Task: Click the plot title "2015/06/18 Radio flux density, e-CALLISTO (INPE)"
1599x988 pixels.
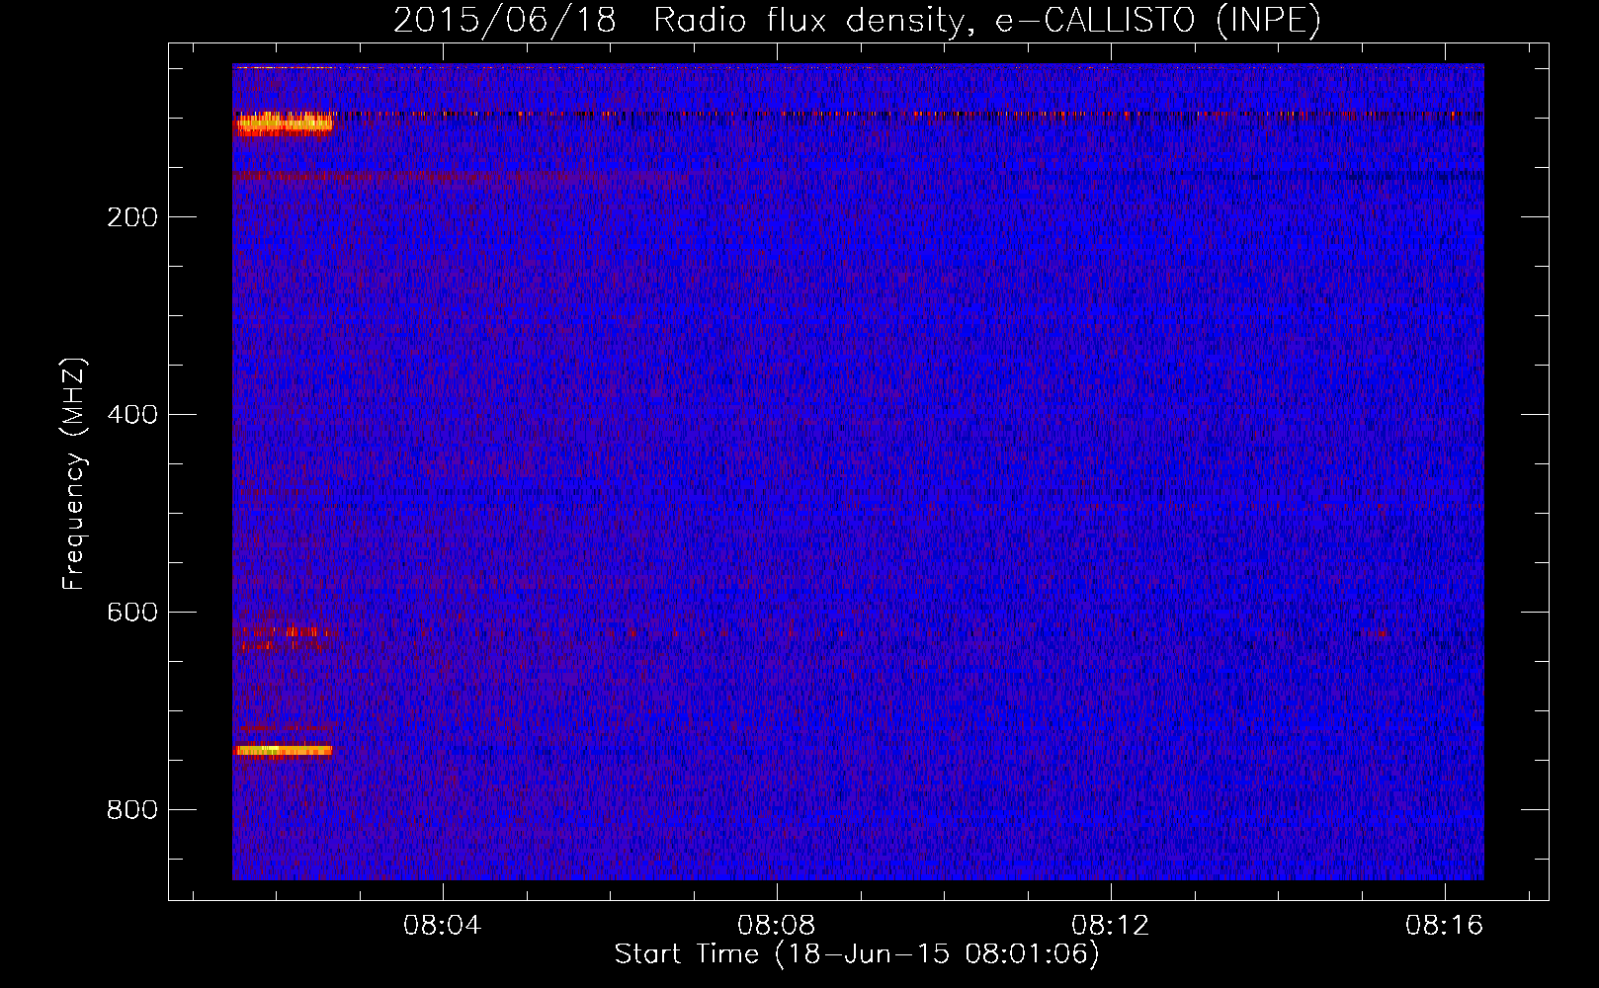Action: click(857, 20)
